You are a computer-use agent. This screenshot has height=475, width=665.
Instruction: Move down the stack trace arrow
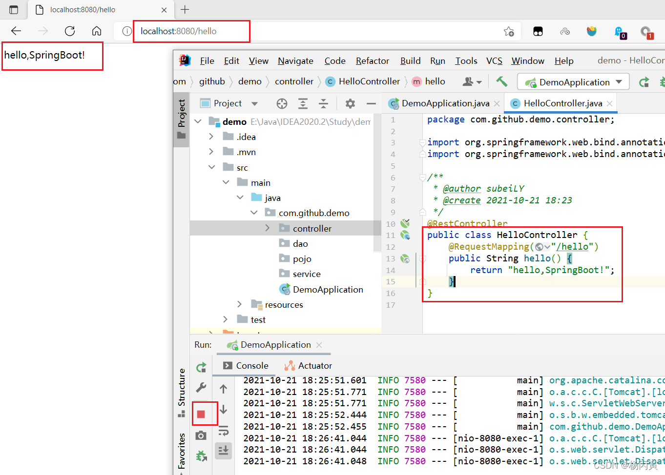coord(223,409)
